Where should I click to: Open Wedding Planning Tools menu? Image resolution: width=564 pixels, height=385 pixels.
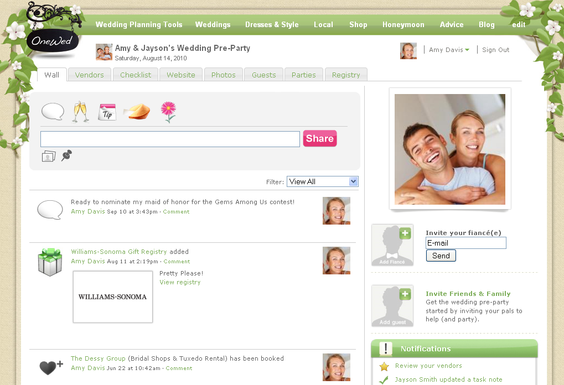(x=139, y=24)
